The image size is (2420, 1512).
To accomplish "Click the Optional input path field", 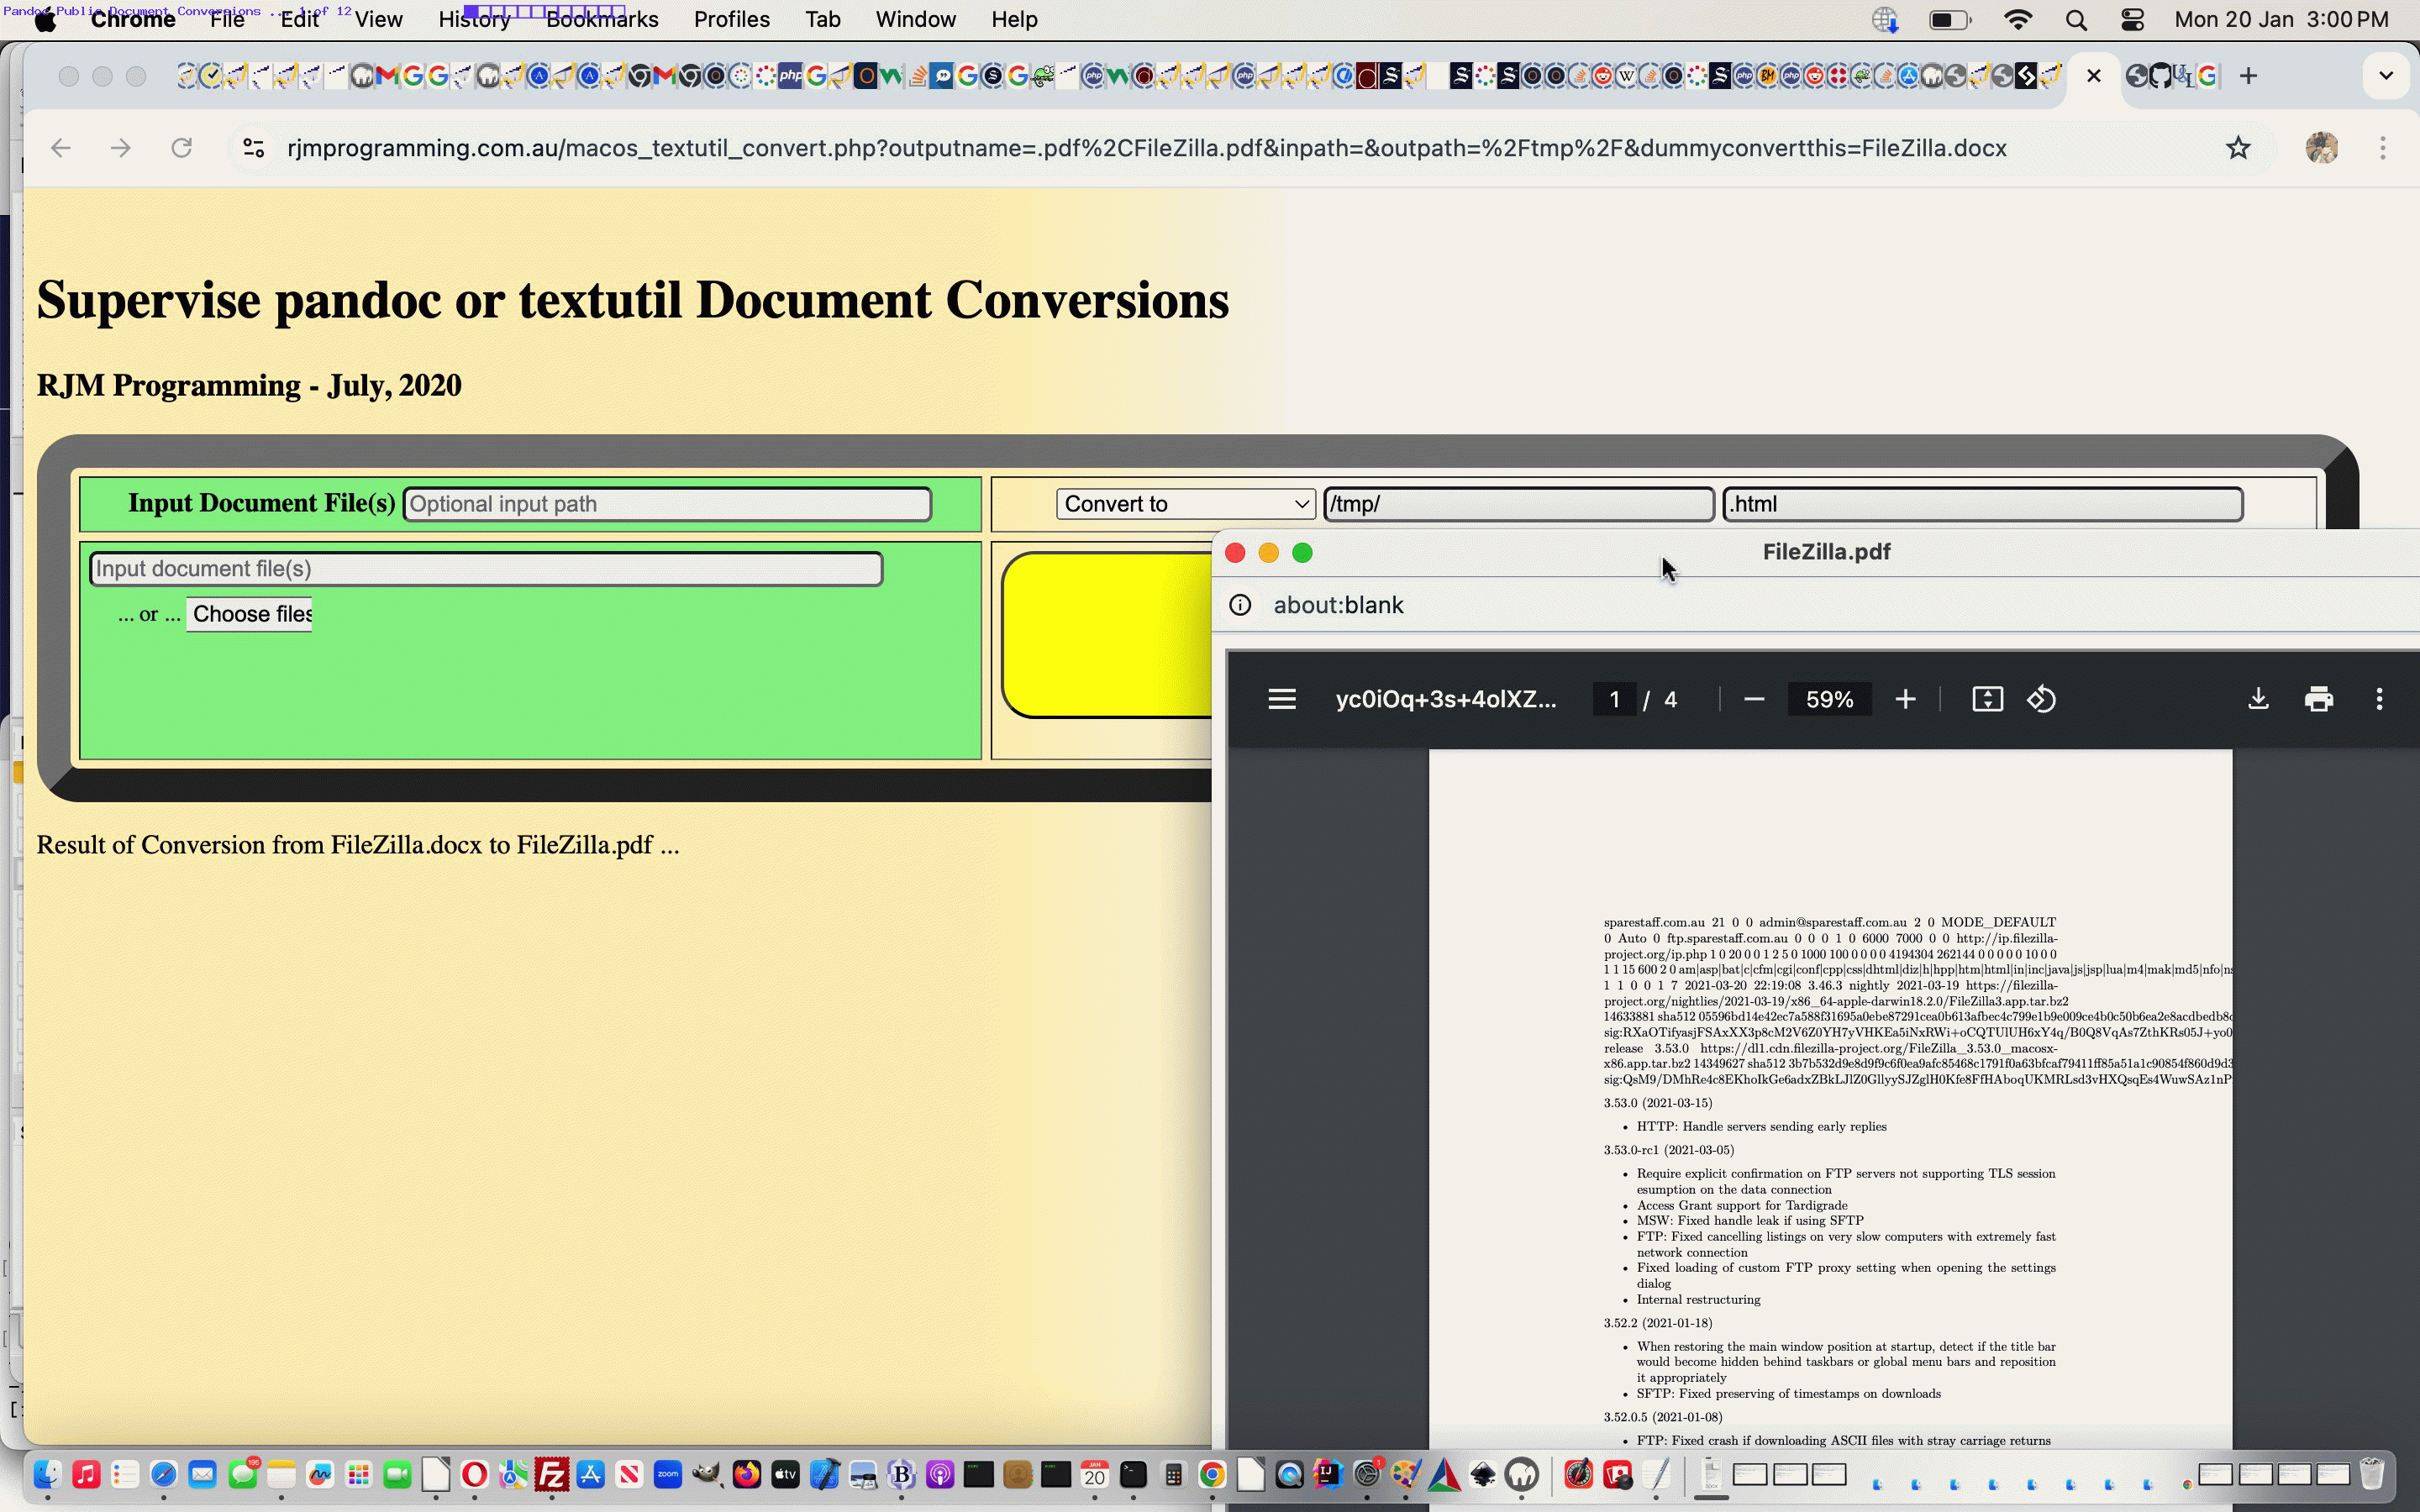I will tap(667, 504).
